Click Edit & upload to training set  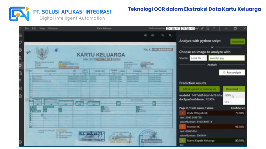(x=199, y=89)
